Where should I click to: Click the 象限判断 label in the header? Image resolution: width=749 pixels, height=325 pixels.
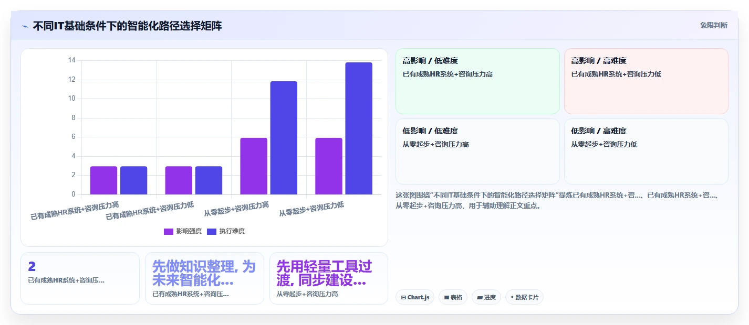pyautogui.click(x=713, y=25)
